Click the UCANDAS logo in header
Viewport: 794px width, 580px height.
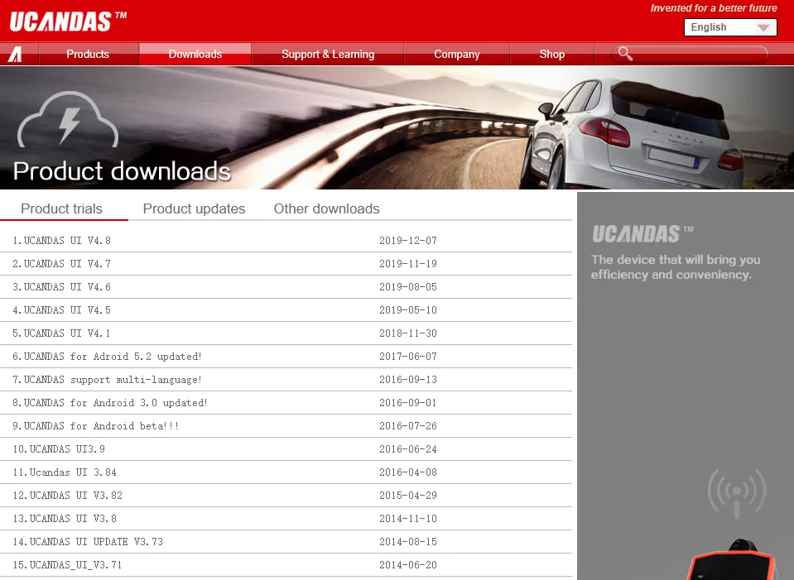tap(68, 22)
